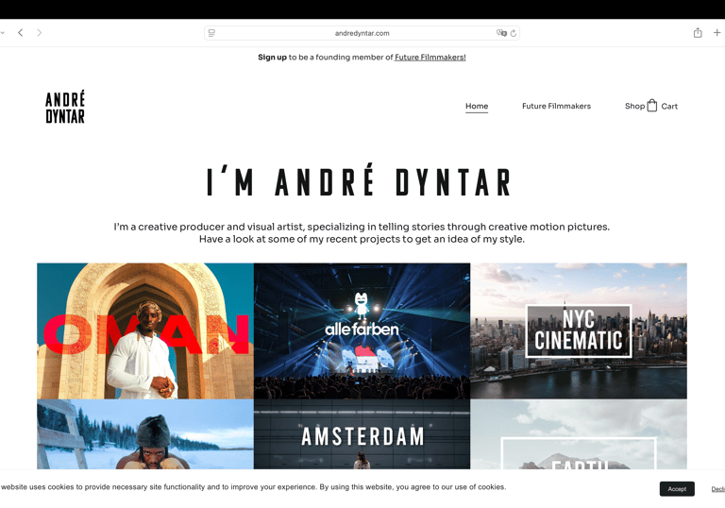Open the alle farben concert thumbnail
Image resolution: width=725 pixels, height=508 pixels.
362,330
